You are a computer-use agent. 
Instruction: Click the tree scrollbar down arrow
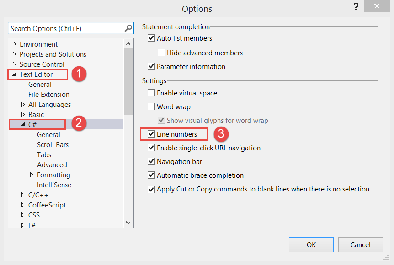click(x=128, y=223)
